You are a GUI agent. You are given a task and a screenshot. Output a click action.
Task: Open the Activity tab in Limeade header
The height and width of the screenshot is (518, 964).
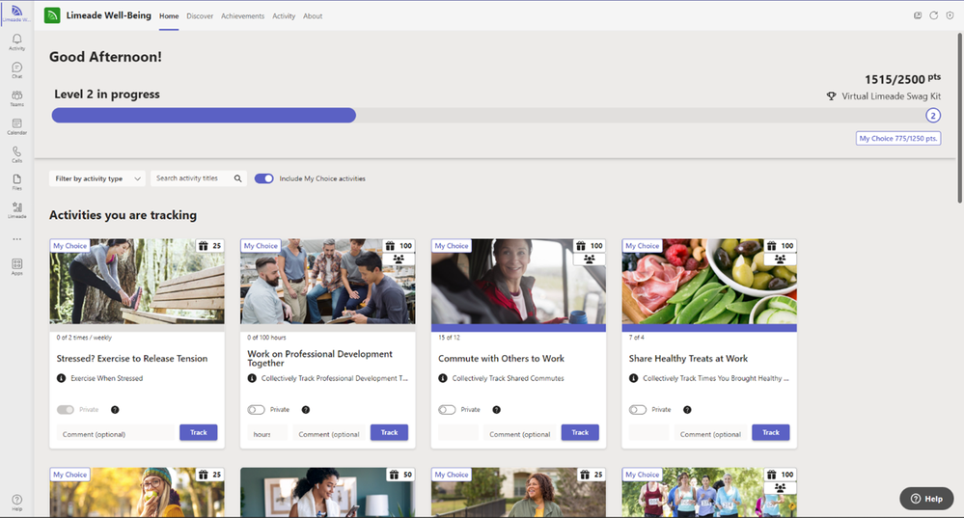click(284, 16)
